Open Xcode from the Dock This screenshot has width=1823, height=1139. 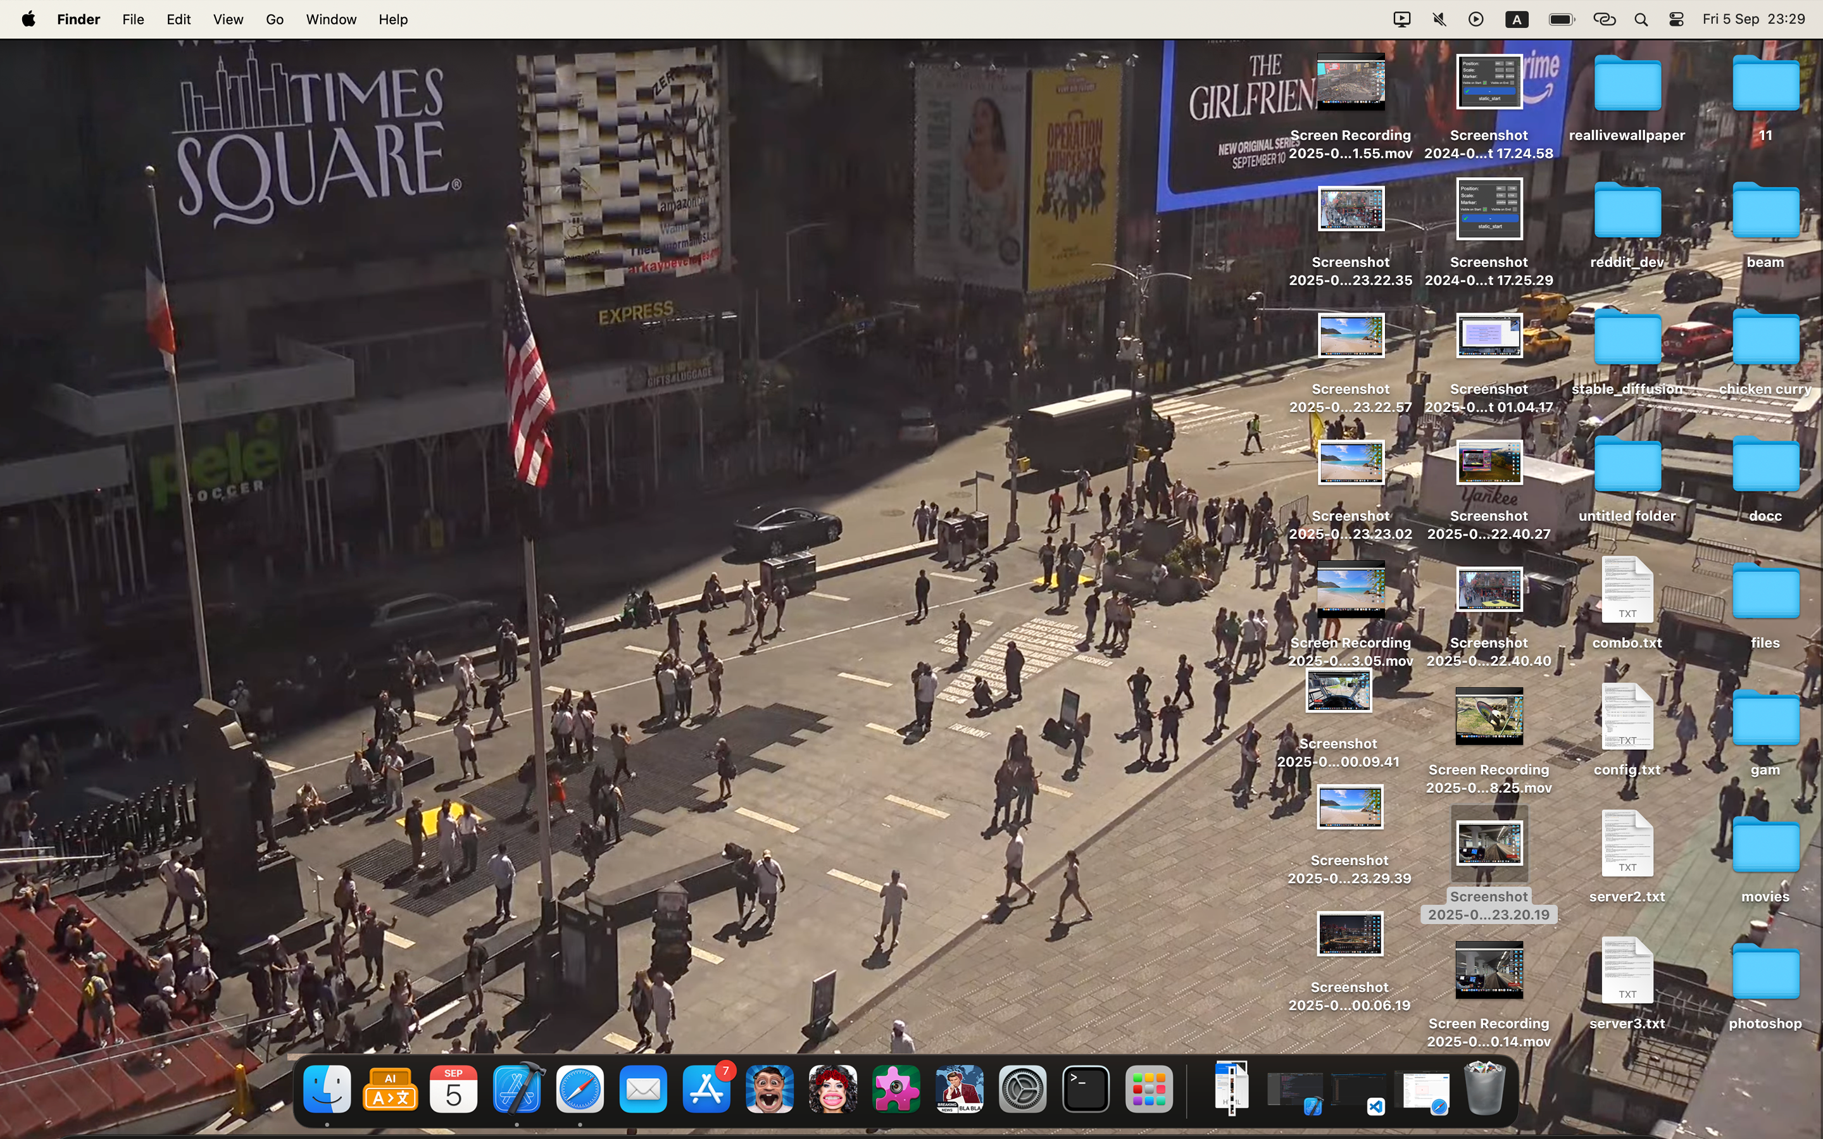(x=517, y=1088)
